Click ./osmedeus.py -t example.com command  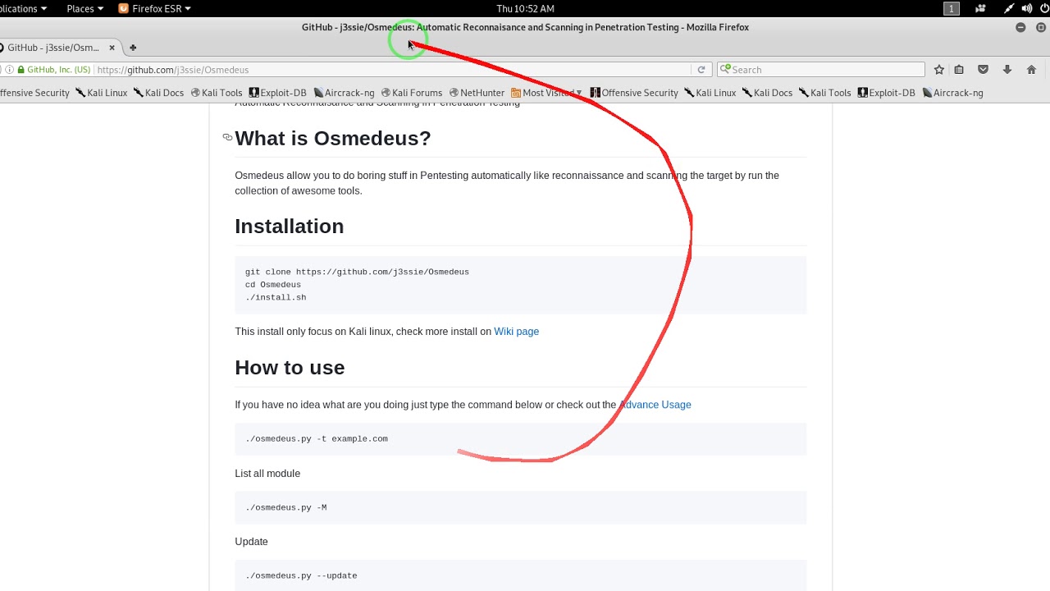pyautogui.click(x=317, y=439)
